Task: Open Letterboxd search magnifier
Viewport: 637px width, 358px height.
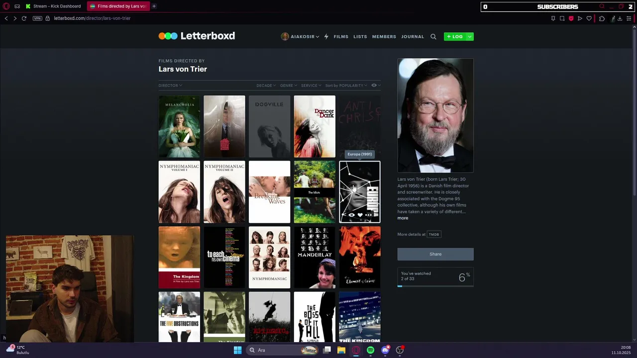Action: pos(433,36)
